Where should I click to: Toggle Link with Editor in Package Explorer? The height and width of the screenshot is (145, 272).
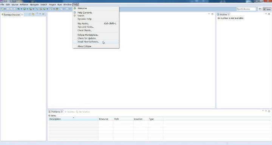(x=33, y=14)
